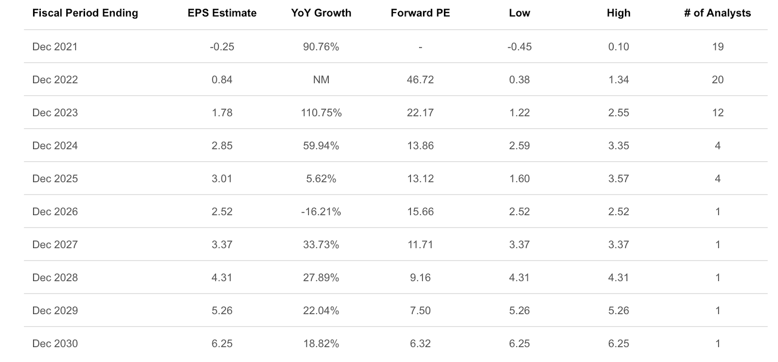Select the Dec 2022 fiscal period cell
This screenshot has height=362, width=778.
(x=55, y=80)
